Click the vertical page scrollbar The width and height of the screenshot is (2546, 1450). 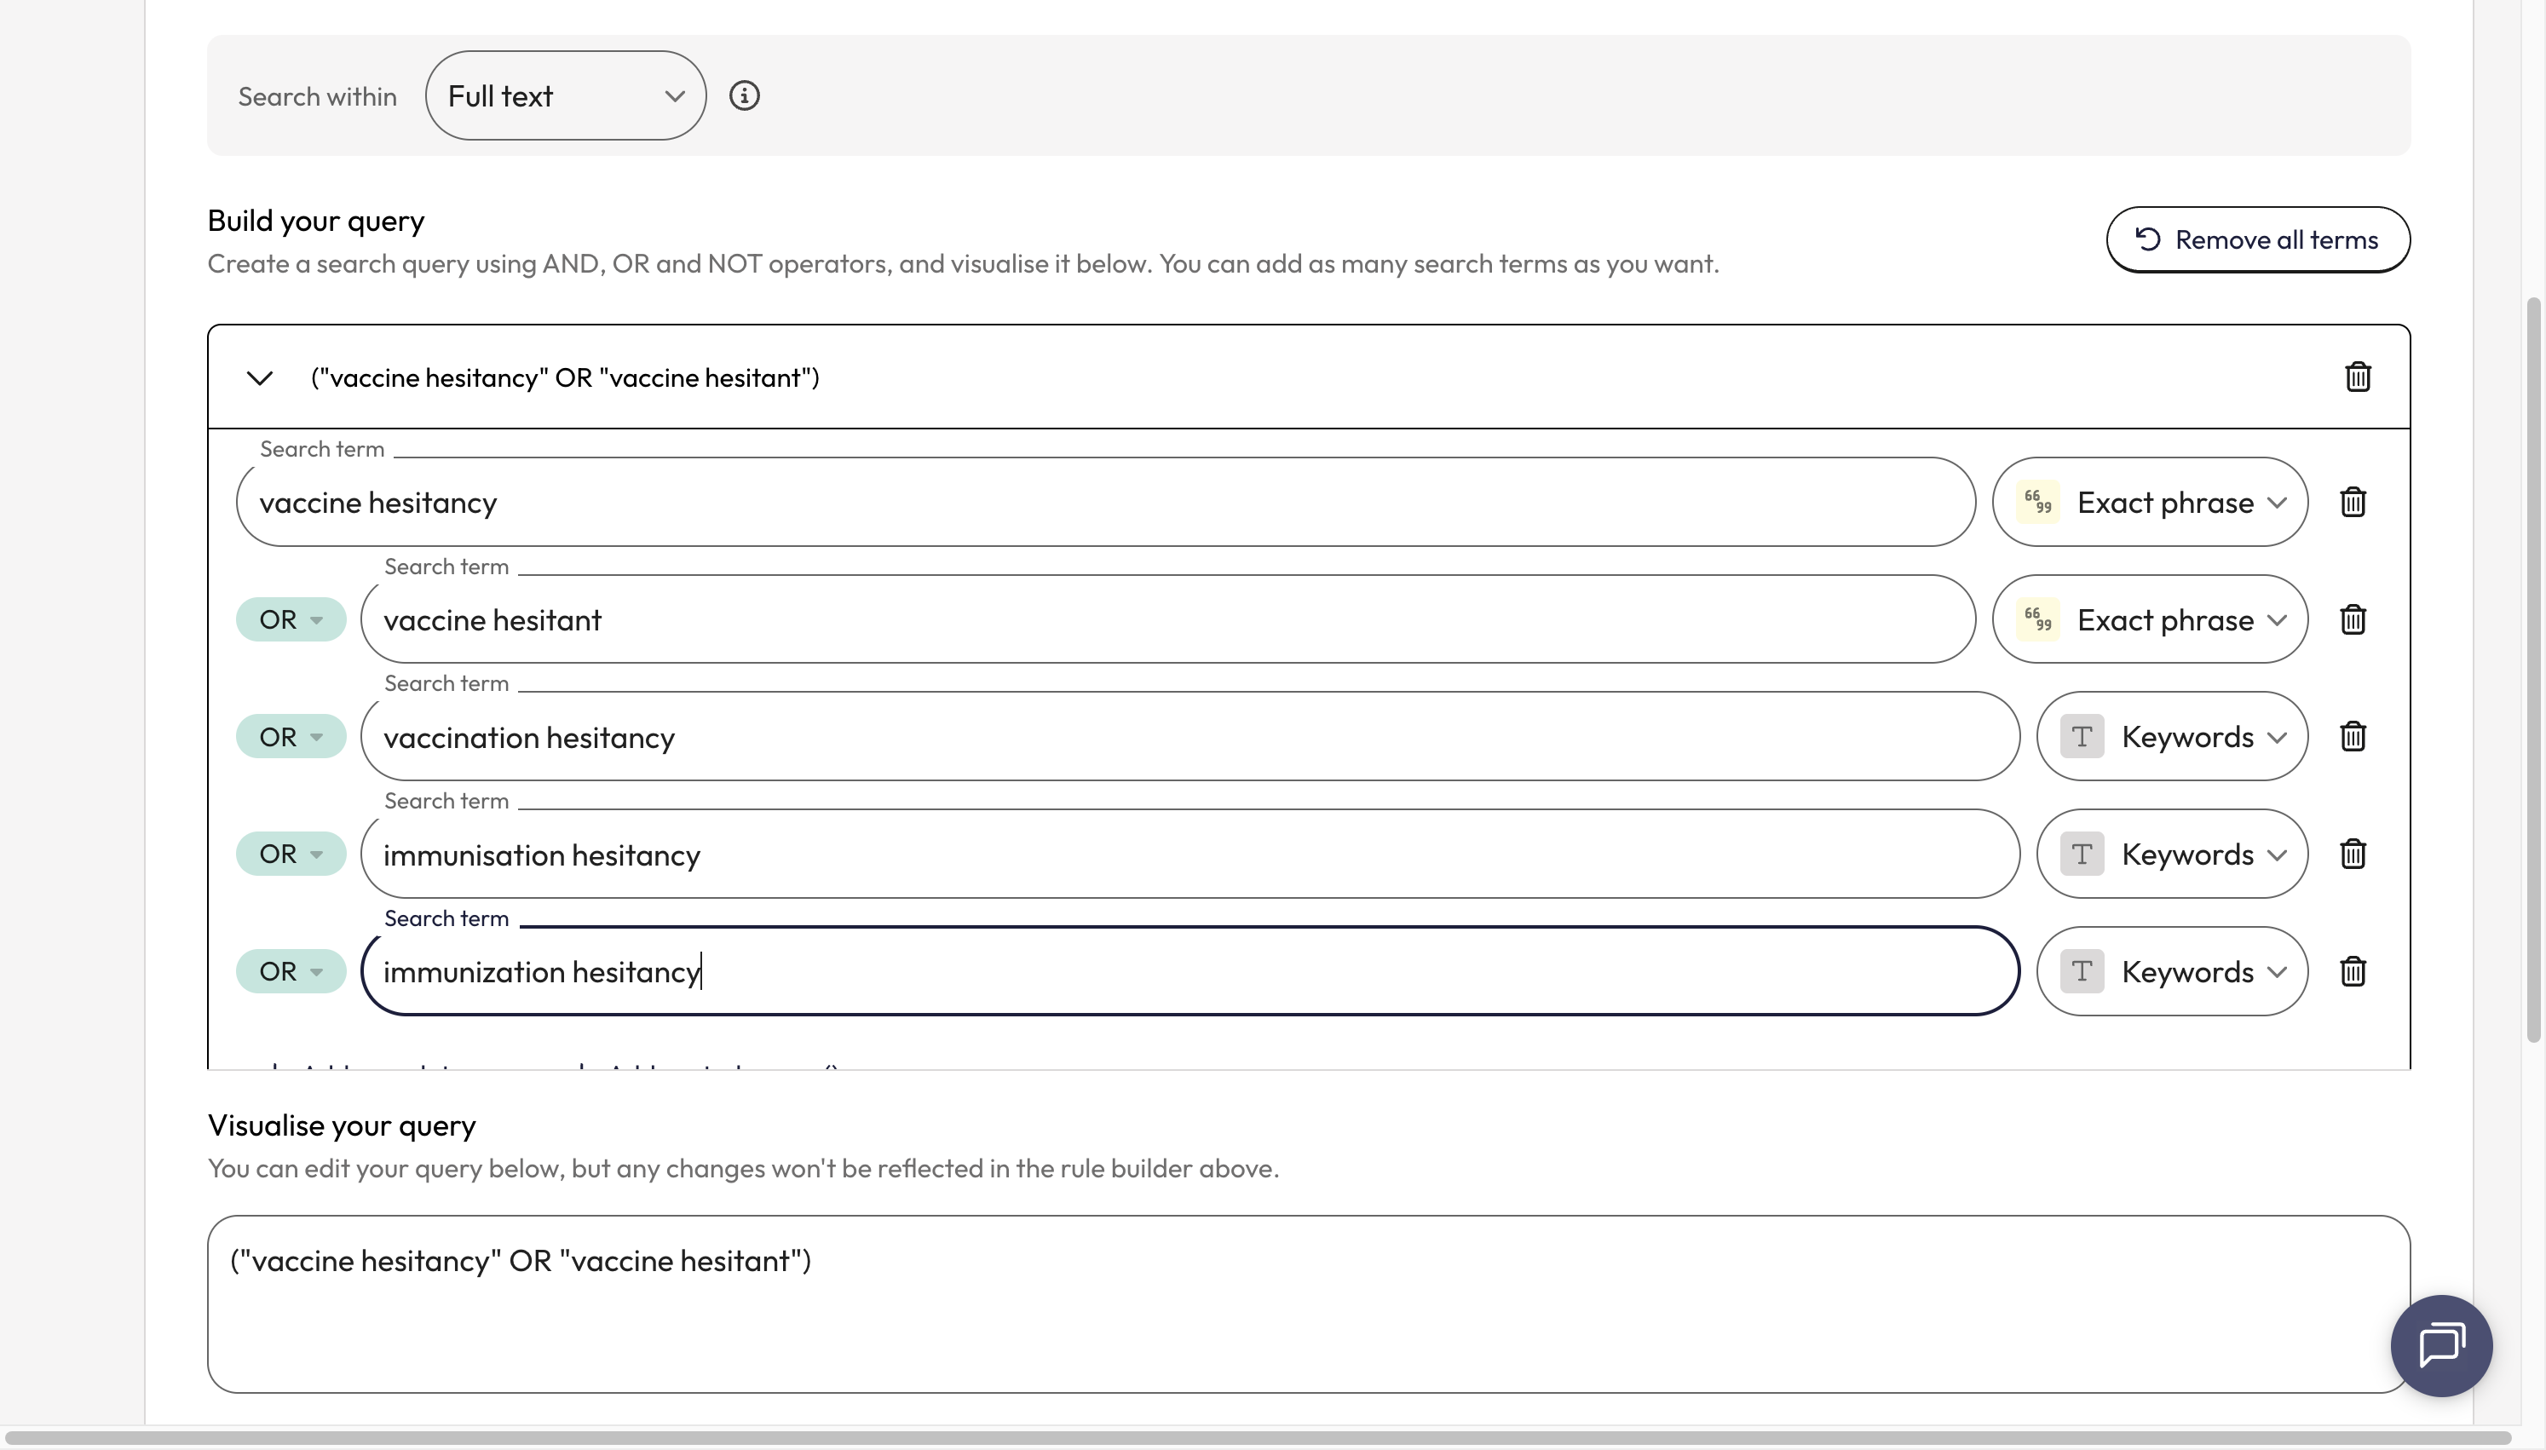[x=2534, y=670]
